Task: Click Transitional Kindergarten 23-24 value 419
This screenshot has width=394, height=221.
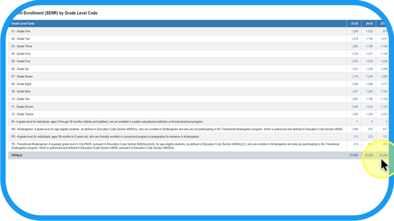Action: click(356, 144)
